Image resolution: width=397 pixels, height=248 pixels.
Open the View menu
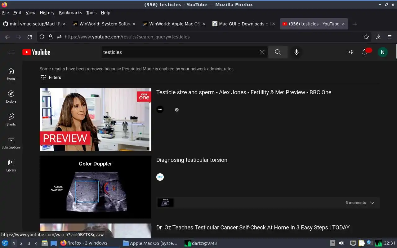tap(30, 13)
